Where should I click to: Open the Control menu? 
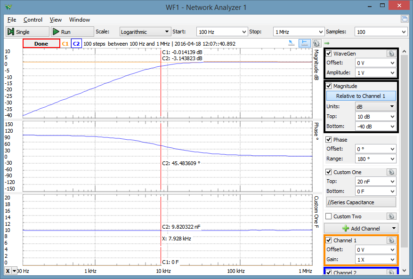(33, 20)
